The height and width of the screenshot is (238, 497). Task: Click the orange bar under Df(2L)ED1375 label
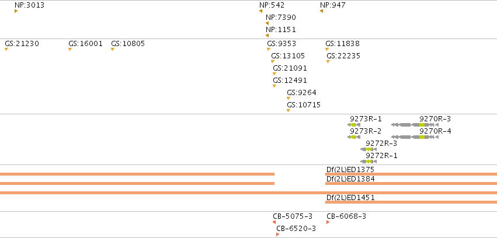pos(411,174)
